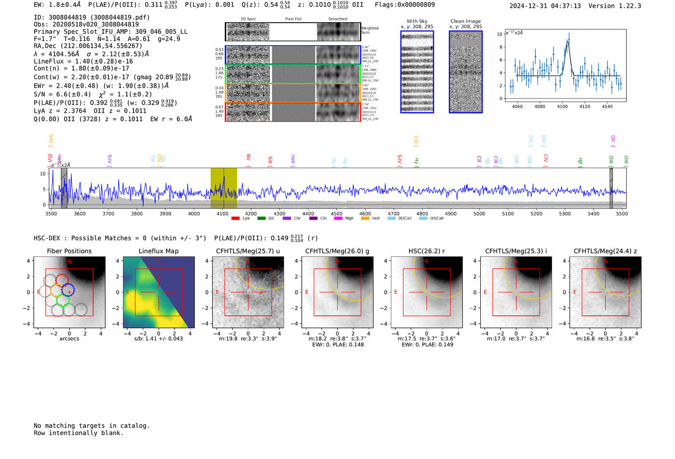
Task: Click the 'Pixel Flat' column header
Action: [293, 19]
